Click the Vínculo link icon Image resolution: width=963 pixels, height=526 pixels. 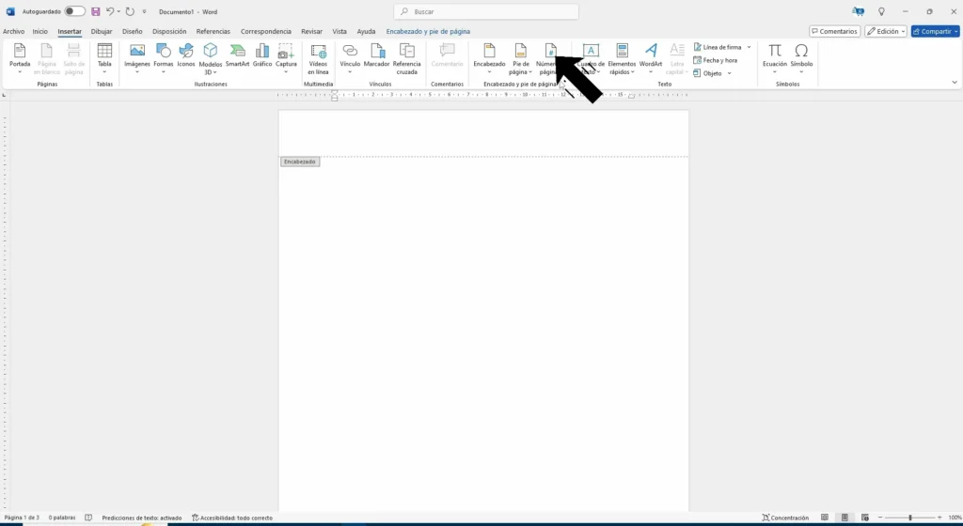coord(350,51)
